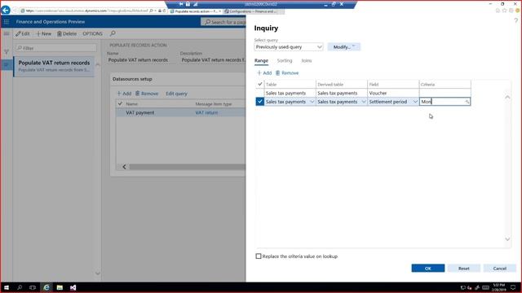Viewport: 522px width, 293px height.
Task: Switch to the Range tab
Action: pyautogui.click(x=261, y=61)
